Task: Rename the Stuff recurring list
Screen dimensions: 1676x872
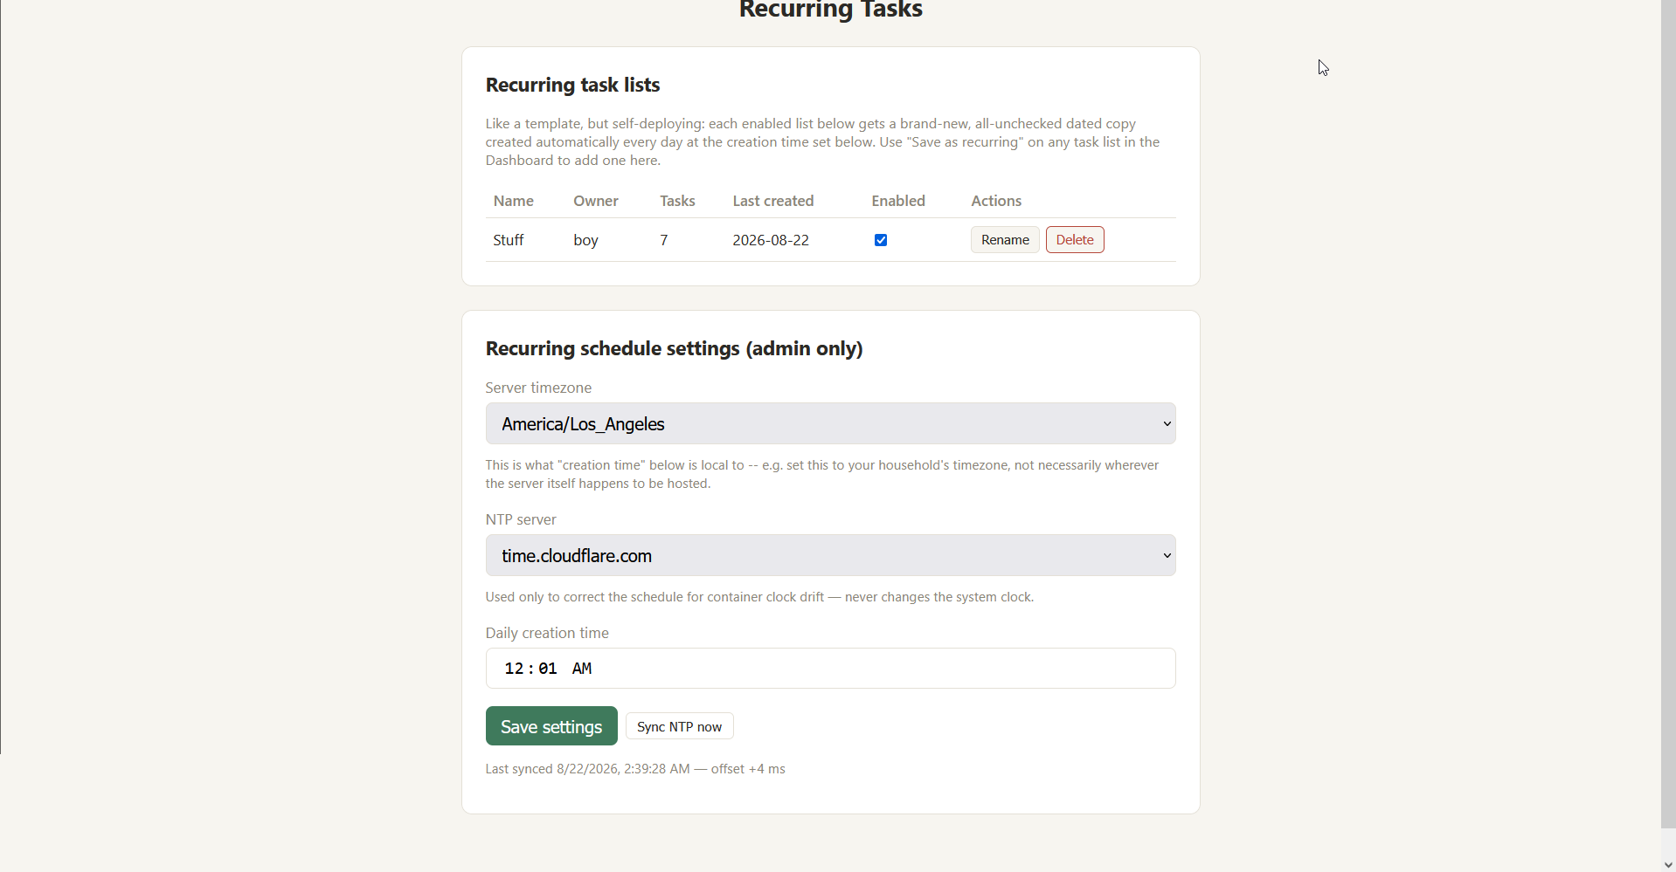Action: point(1005,240)
